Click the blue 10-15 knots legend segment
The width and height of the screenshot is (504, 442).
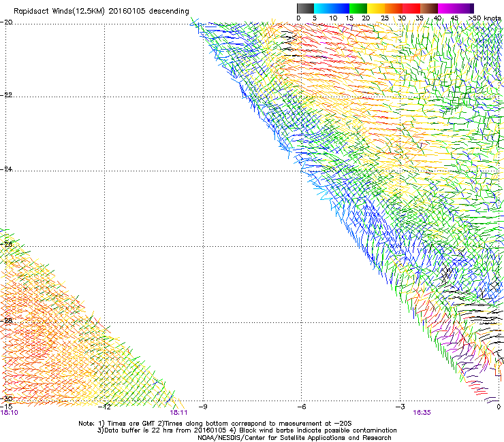coord(341,8)
